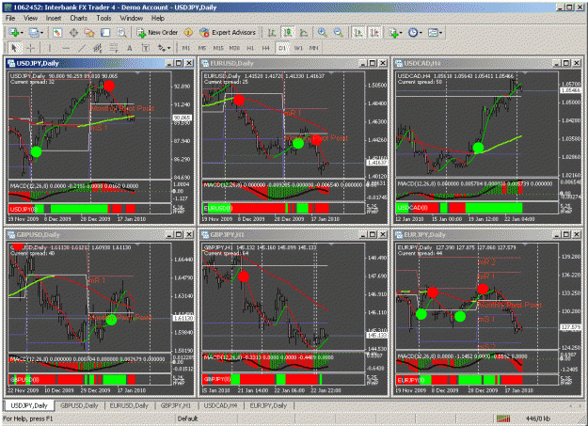The height and width of the screenshot is (426, 588).
Task: Set timeframe to H4
Action: click(x=266, y=48)
